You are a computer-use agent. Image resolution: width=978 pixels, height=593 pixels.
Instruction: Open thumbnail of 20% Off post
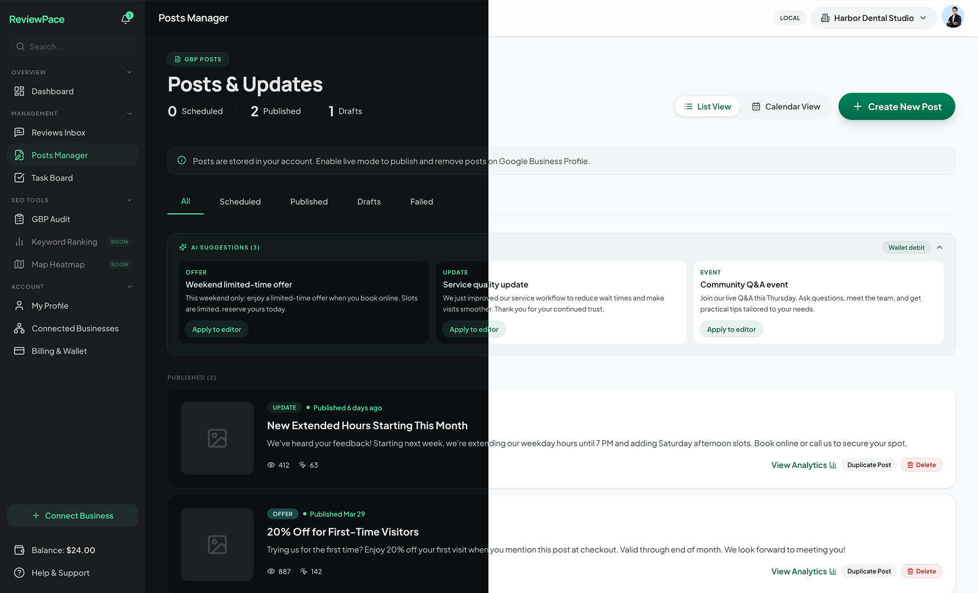217,544
